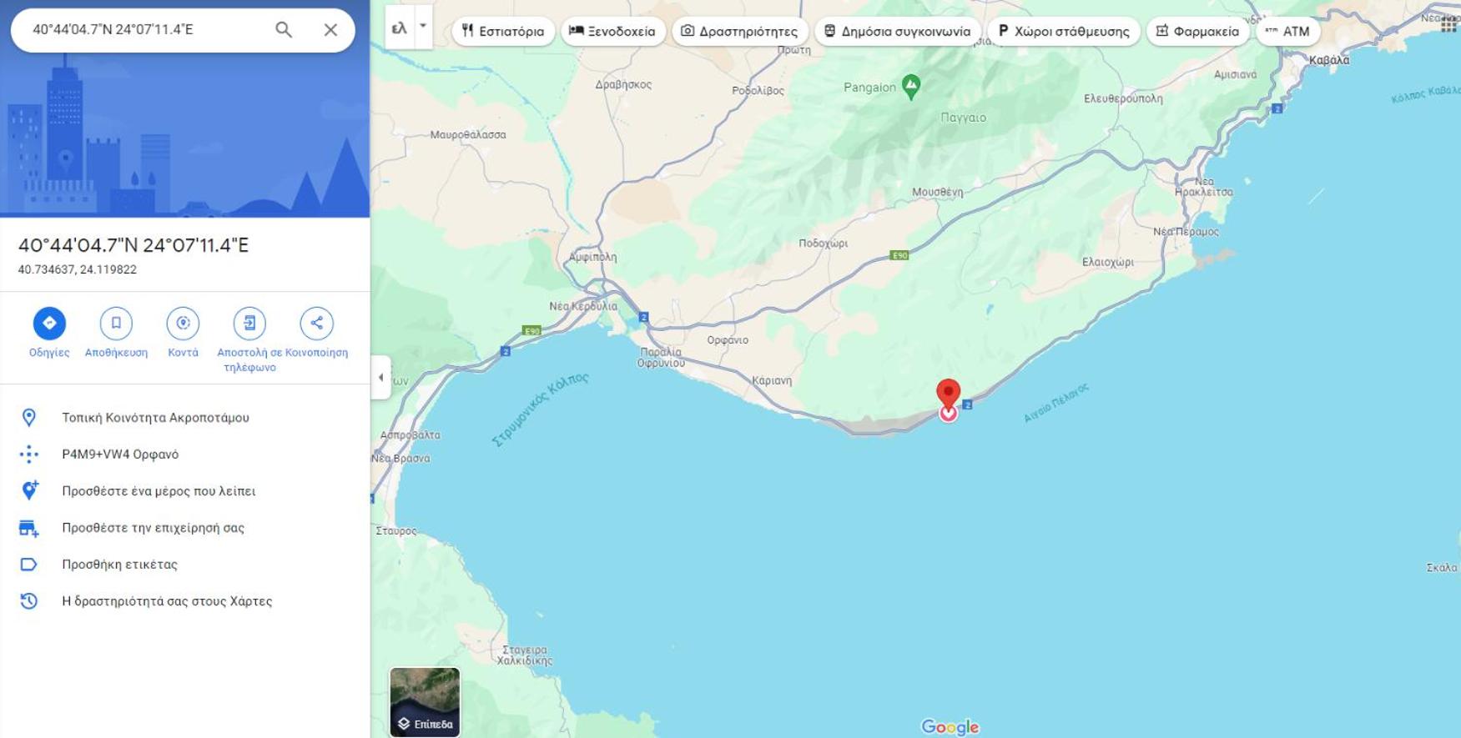Image resolution: width=1461 pixels, height=738 pixels.
Task: Expand the language dropdown arrow next to ελ
Action: pyautogui.click(x=423, y=27)
